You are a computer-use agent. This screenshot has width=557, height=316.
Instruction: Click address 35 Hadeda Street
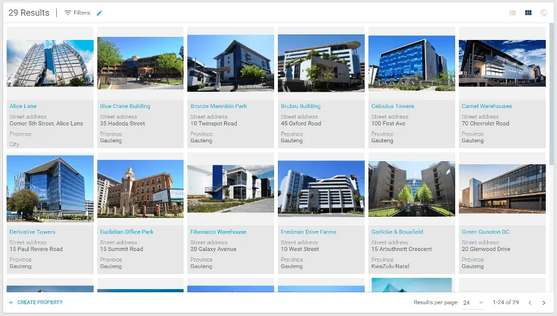pos(122,124)
